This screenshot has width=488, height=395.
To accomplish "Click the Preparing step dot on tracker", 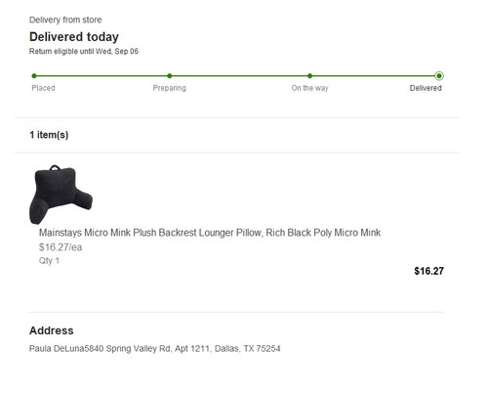I will 170,76.
